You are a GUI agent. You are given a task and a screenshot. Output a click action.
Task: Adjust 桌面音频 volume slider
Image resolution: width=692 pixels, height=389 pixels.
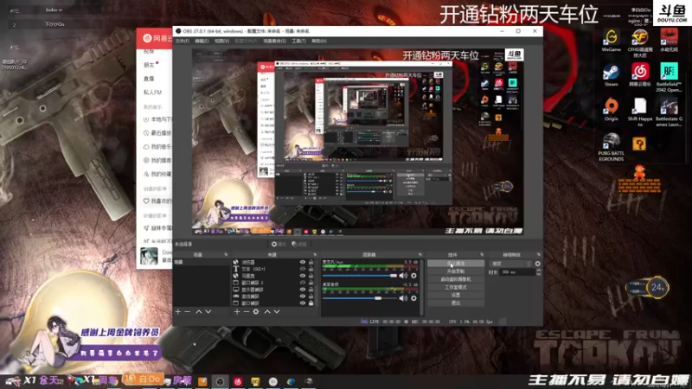[360, 298]
